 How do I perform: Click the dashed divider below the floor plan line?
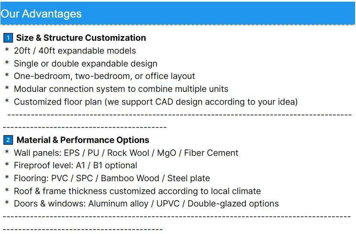[x=179, y=115]
